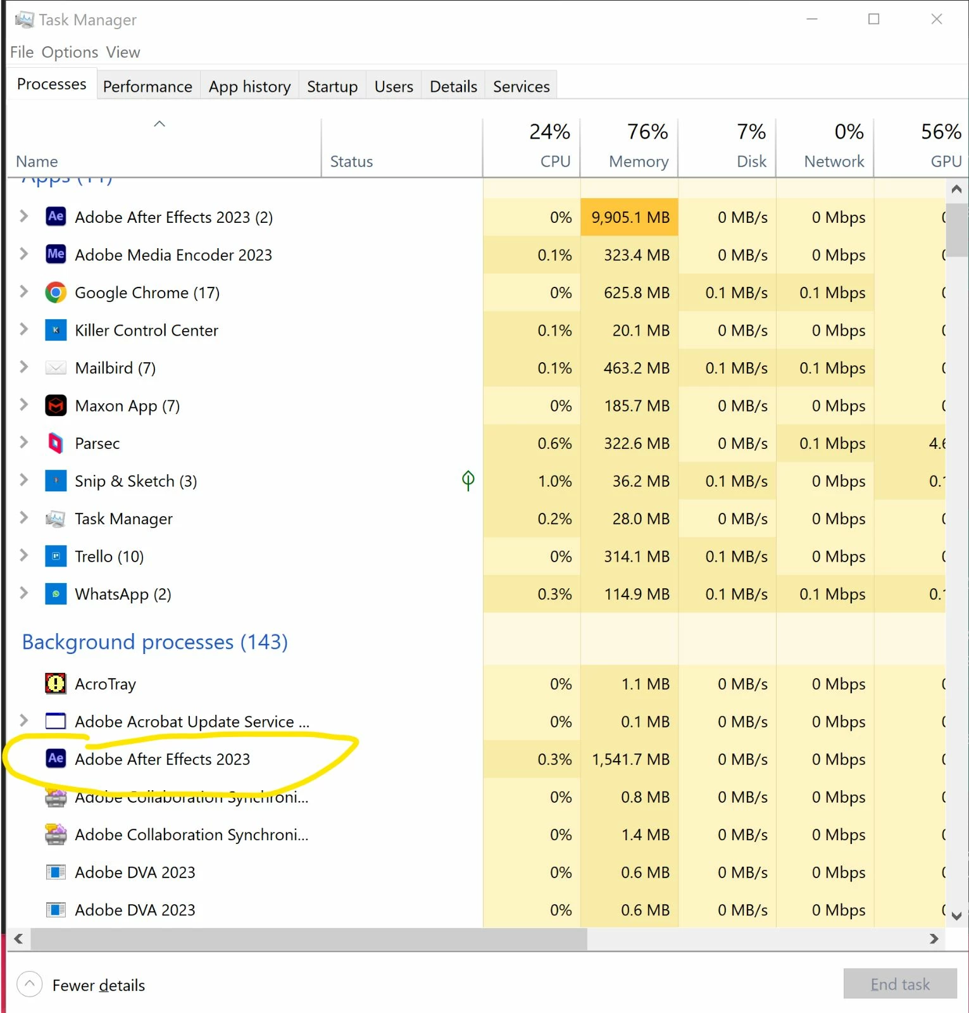Viewport: 969px width, 1013px height.
Task: Click the Snip & Sketch icon
Action: click(56, 481)
